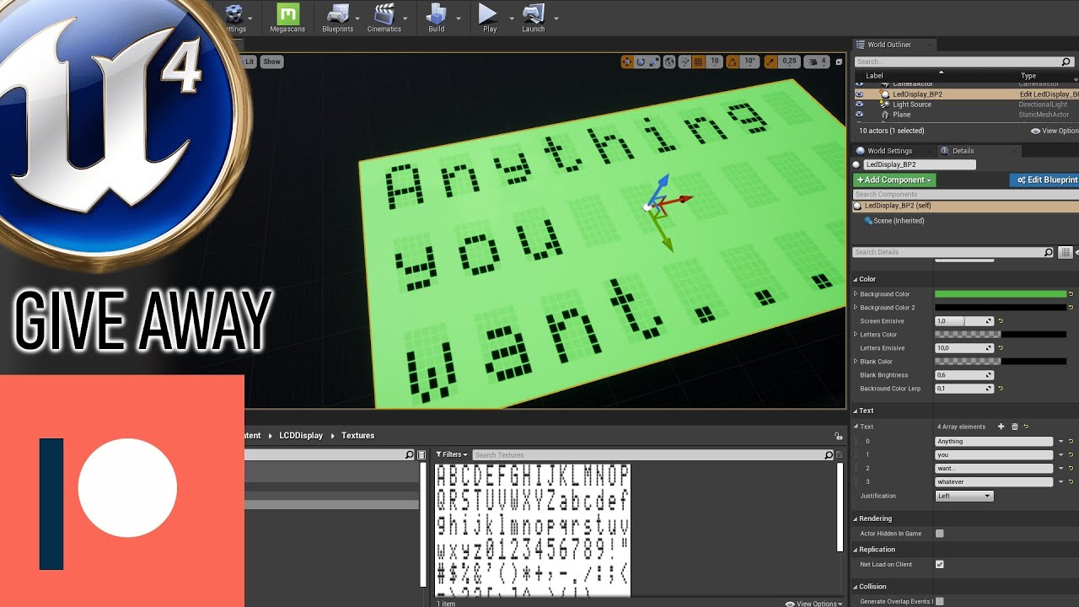Toggle Actor Hidden In Game checkbox
Viewport: 1079px width, 607px height.
coord(940,534)
